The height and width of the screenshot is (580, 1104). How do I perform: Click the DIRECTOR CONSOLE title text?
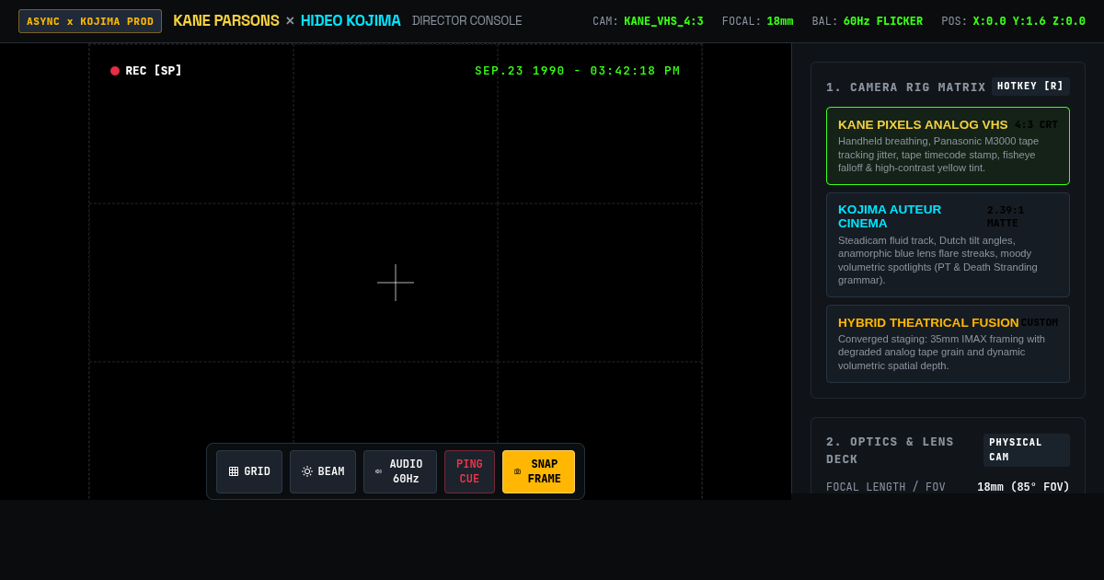(x=467, y=21)
